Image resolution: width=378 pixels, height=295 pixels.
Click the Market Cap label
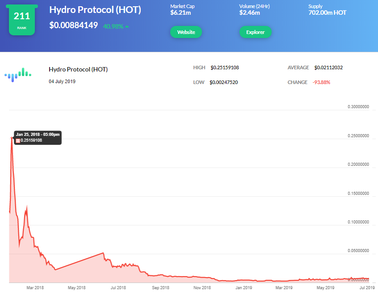(182, 6)
